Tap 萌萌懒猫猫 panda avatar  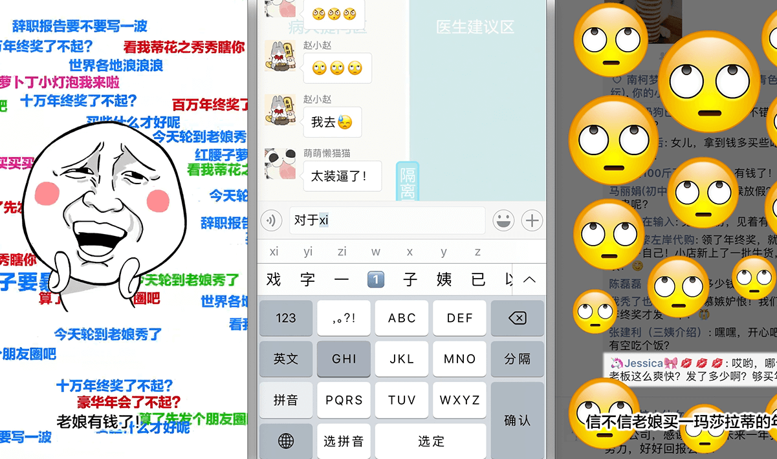click(281, 164)
